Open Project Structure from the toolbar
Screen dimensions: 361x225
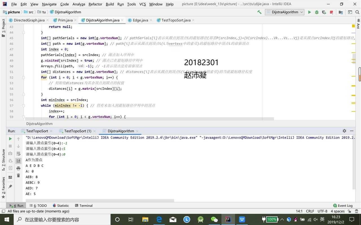coord(341,12)
